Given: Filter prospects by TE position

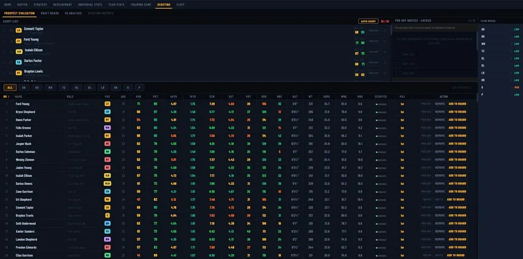Looking at the screenshot, I should pos(63,88).
